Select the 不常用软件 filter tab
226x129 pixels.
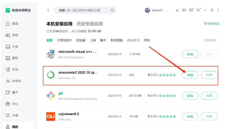[x=64, y=40]
